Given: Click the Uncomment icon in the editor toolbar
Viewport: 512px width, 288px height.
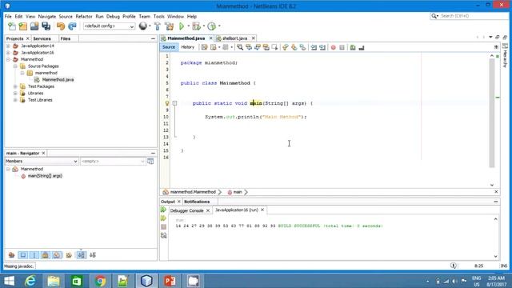Looking at the screenshot, I should click(x=361, y=48).
